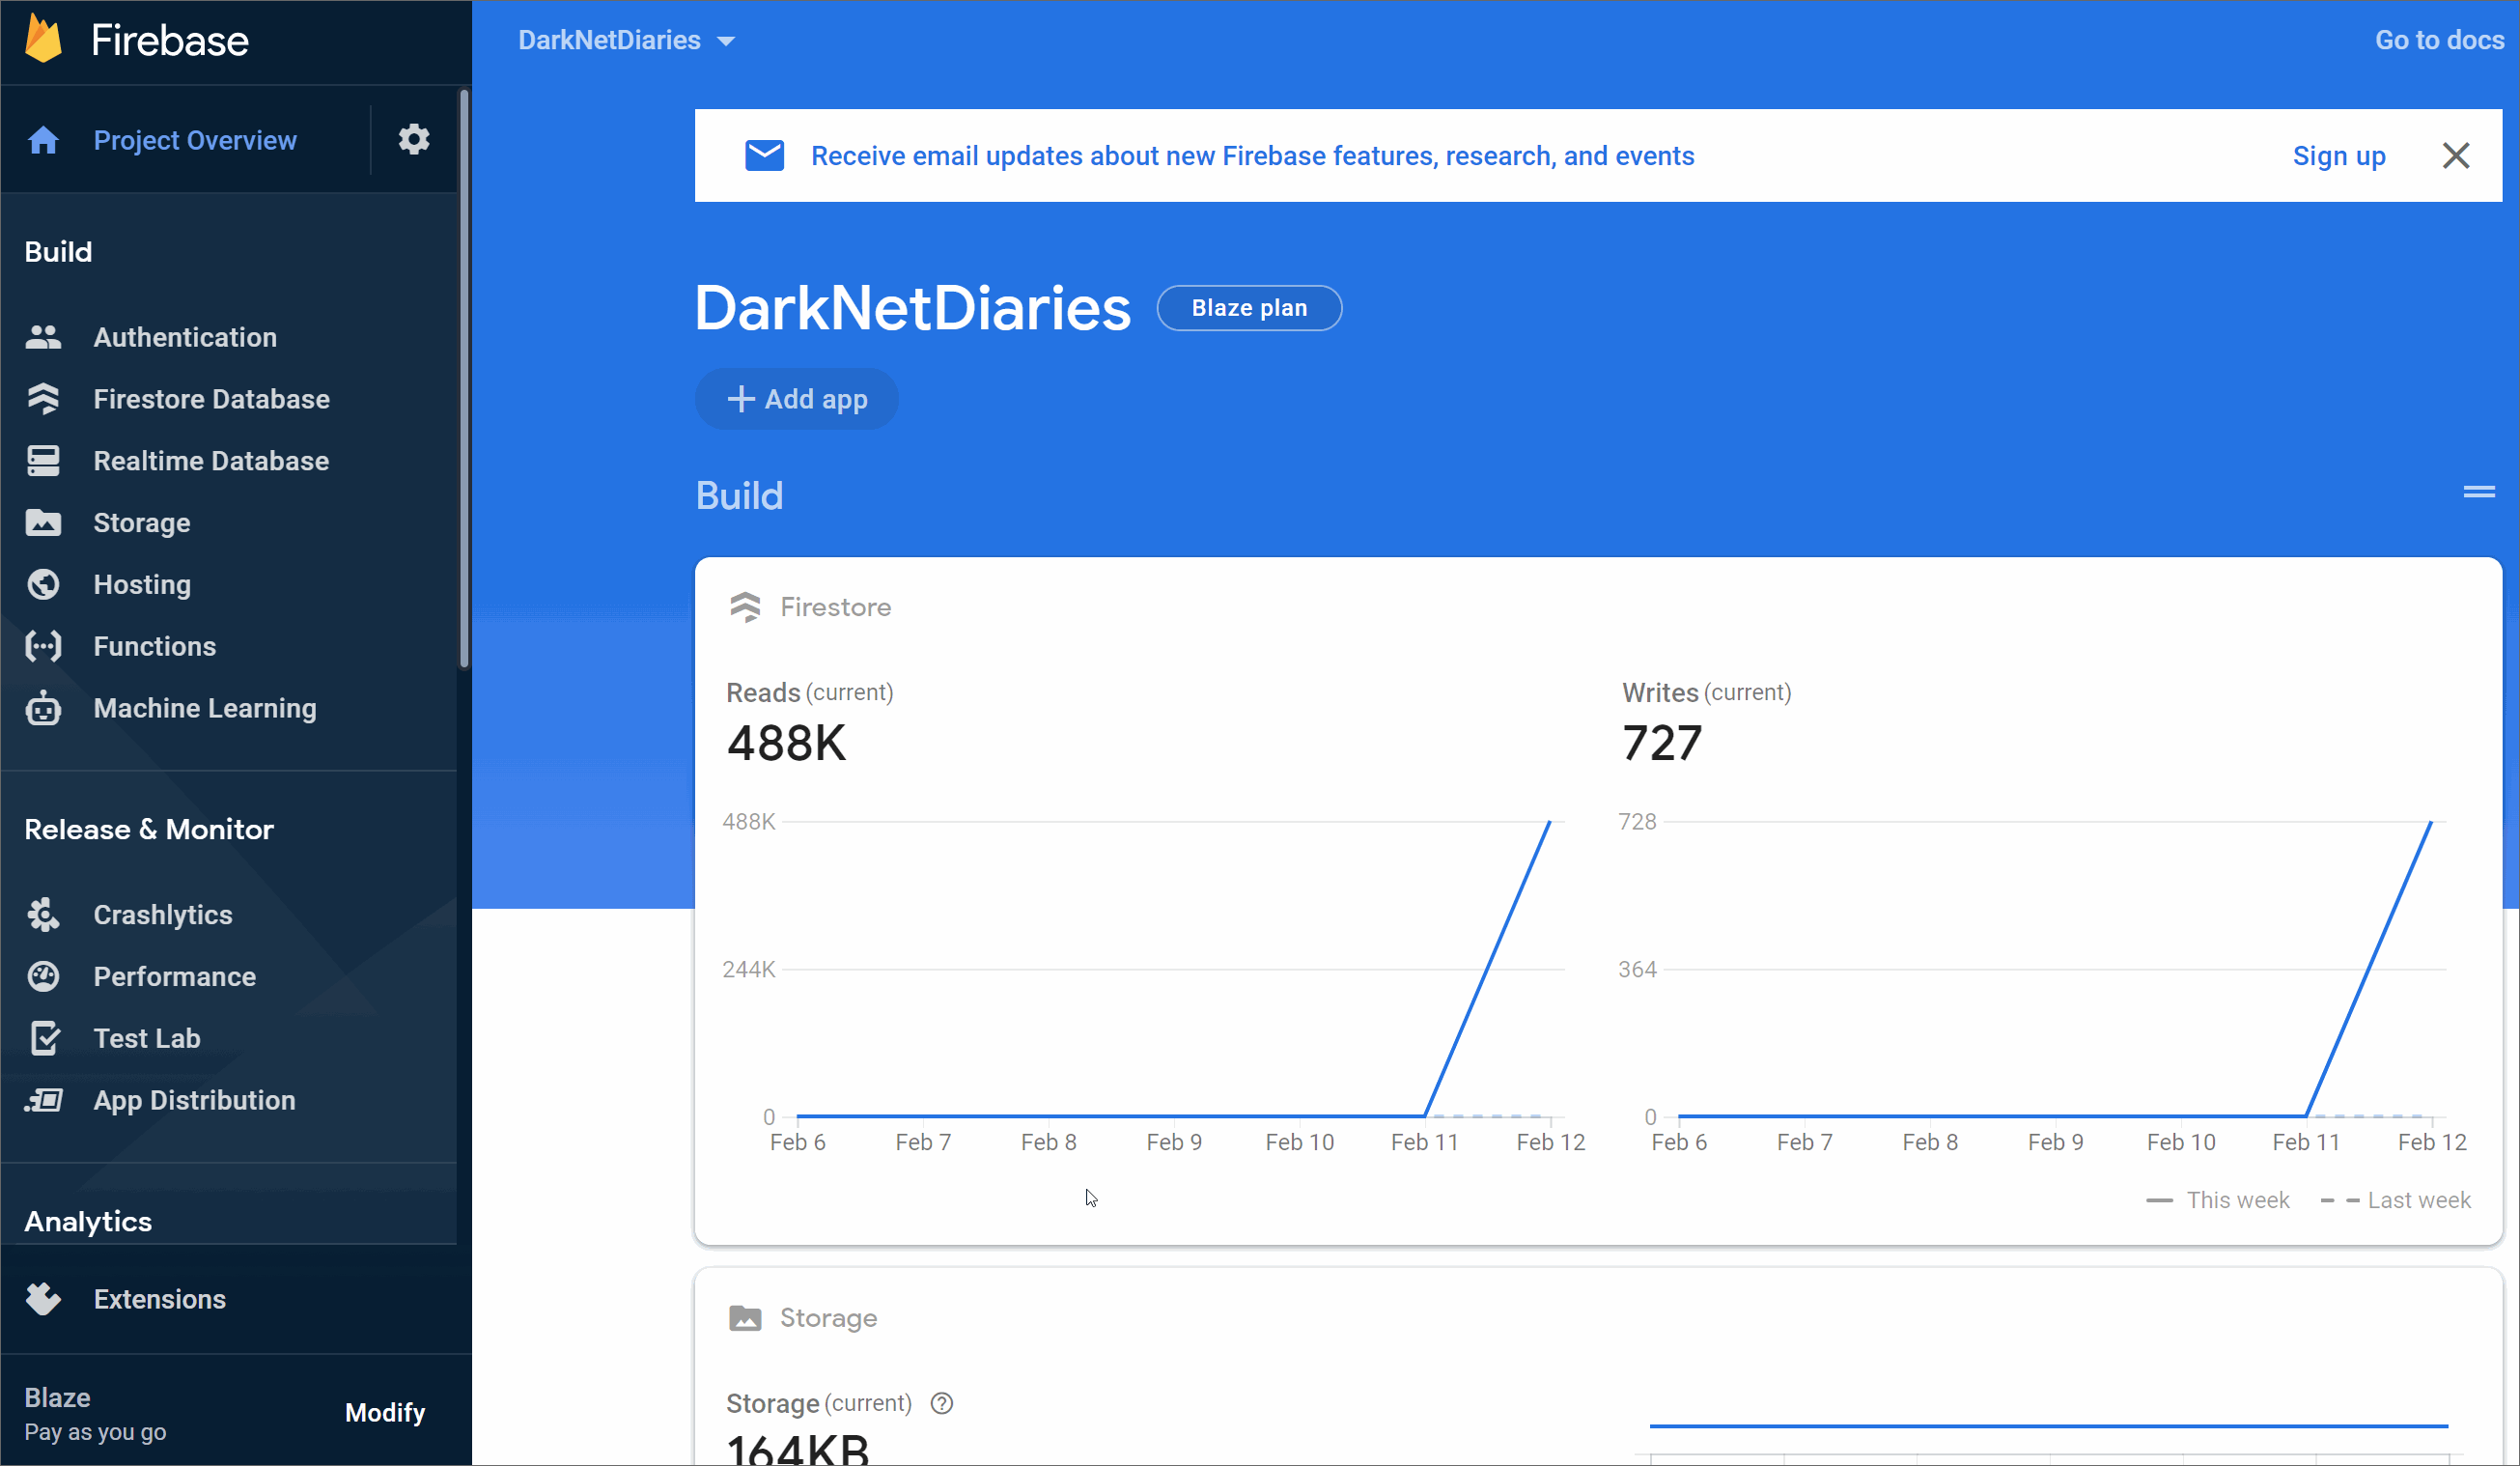Click the Realtime Database icon
The height and width of the screenshot is (1466, 2520).
tap(43, 461)
